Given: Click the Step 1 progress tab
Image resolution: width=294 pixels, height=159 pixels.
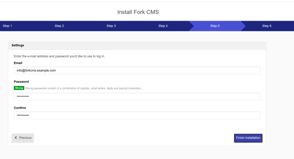Looking at the screenshot, I should (7, 26).
